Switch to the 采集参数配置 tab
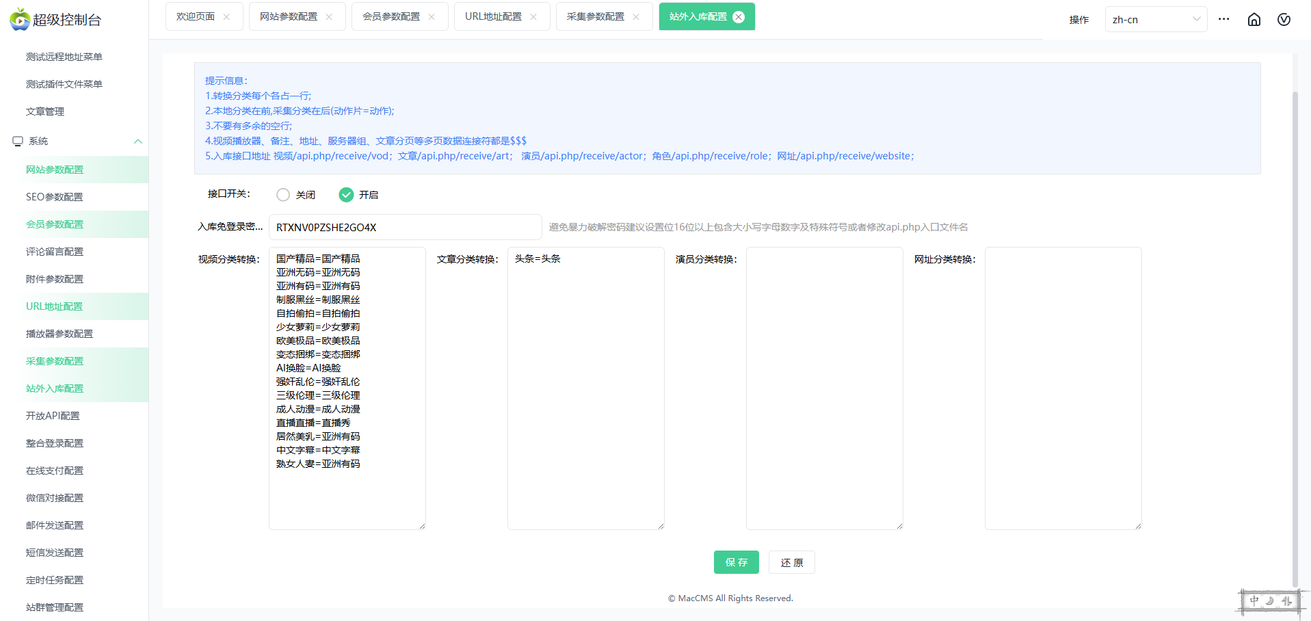The height and width of the screenshot is (621, 1311). pyautogui.click(x=595, y=17)
